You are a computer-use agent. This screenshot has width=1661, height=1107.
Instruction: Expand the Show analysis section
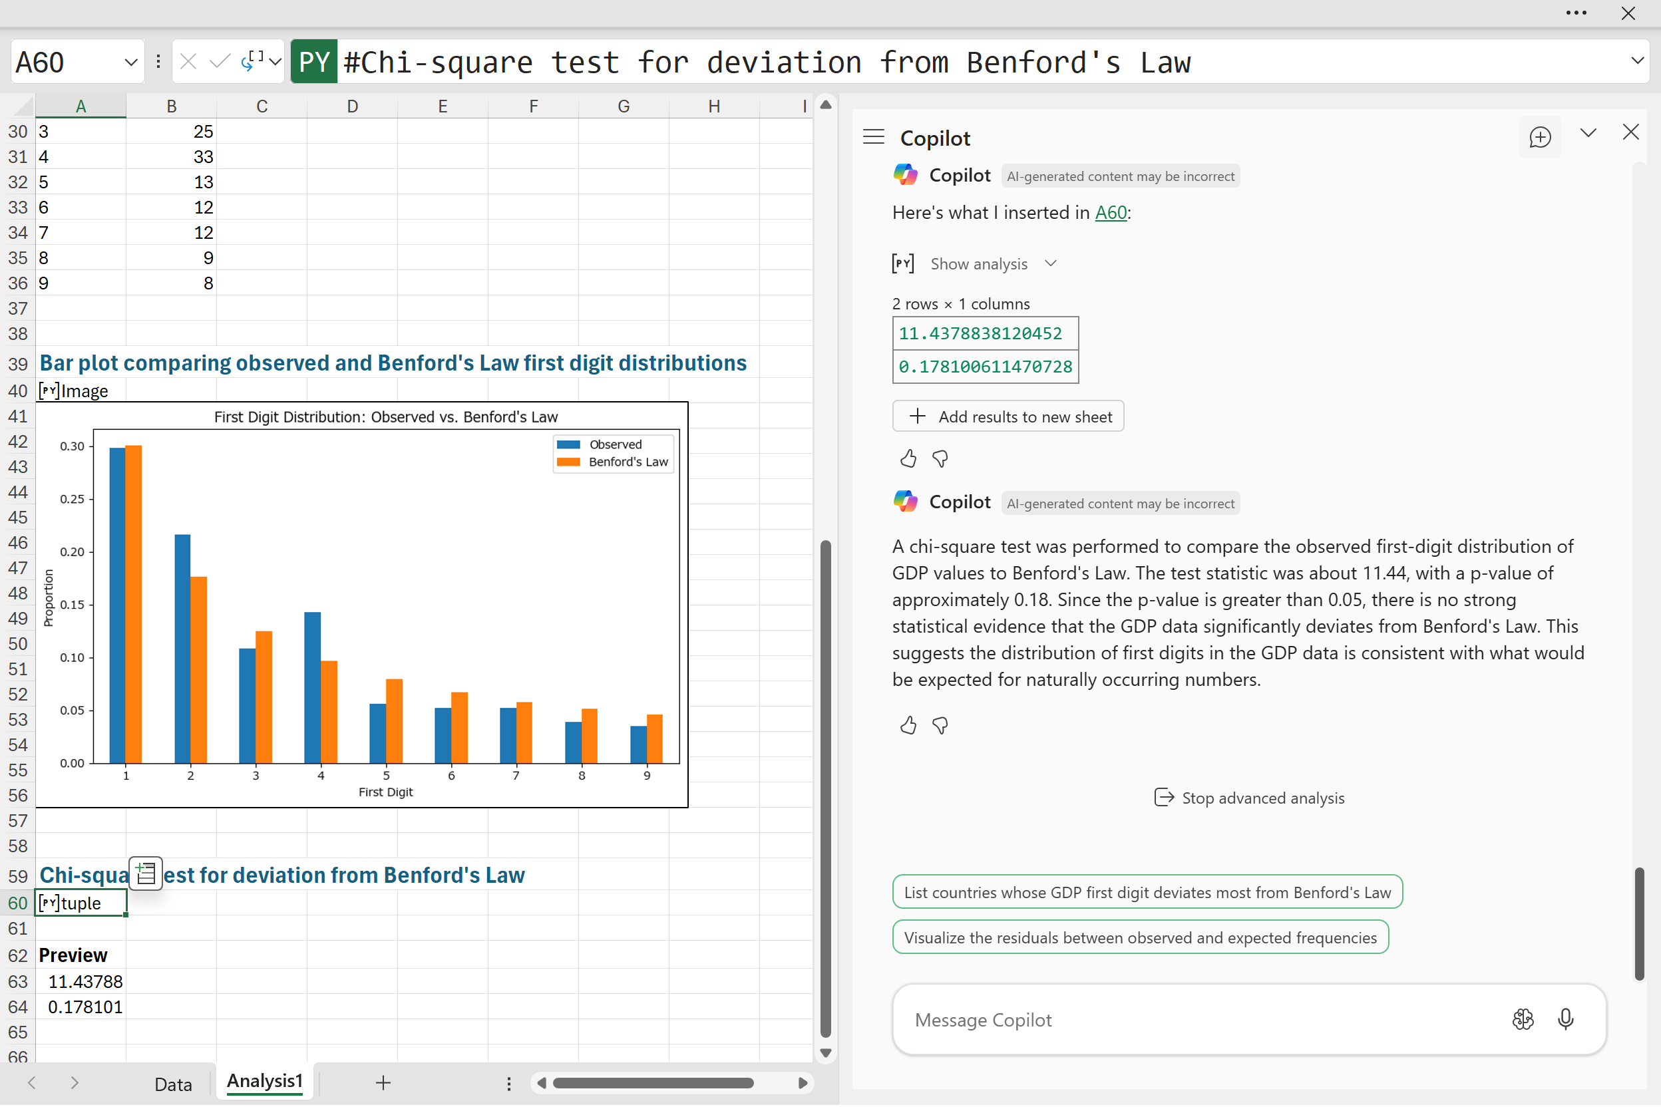992,263
